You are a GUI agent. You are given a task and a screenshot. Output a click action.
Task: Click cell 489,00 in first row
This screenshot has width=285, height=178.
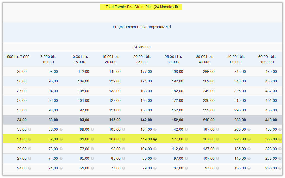point(271,72)
